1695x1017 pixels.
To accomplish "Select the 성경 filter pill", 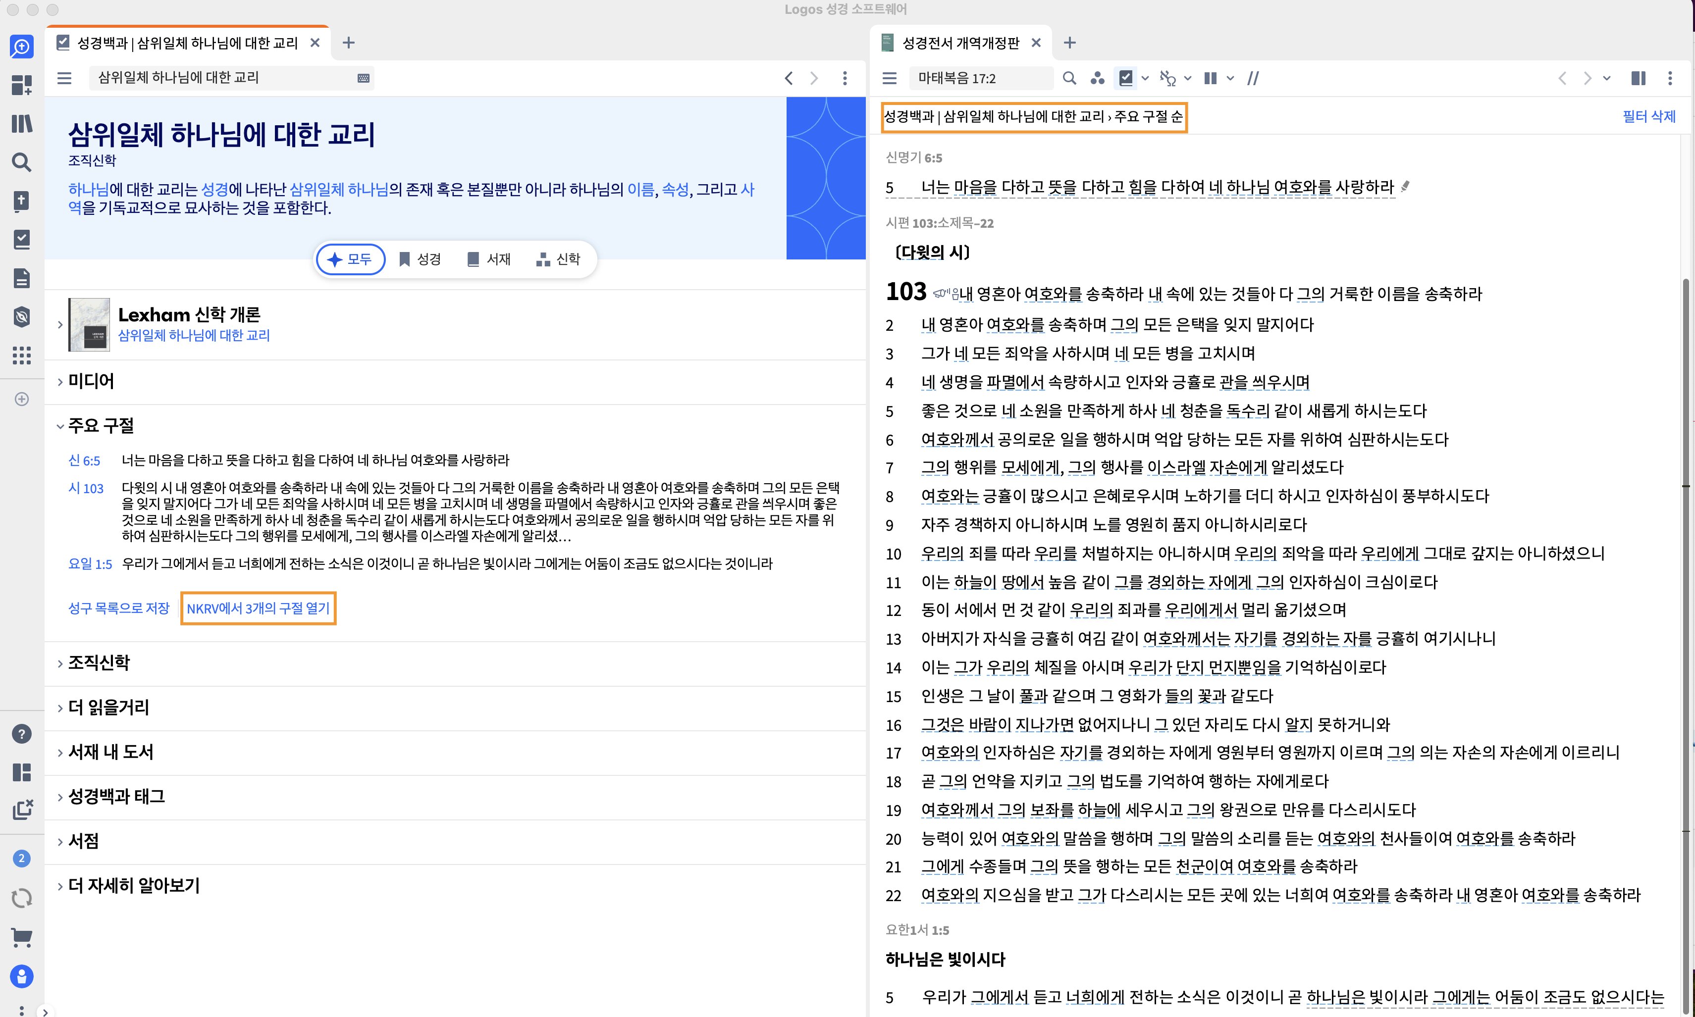I will pyautogui.click(x=420, y=259).
